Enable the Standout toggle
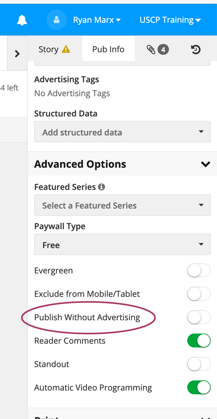Viewport: 217px width, 419px height. tap(199, 364)
